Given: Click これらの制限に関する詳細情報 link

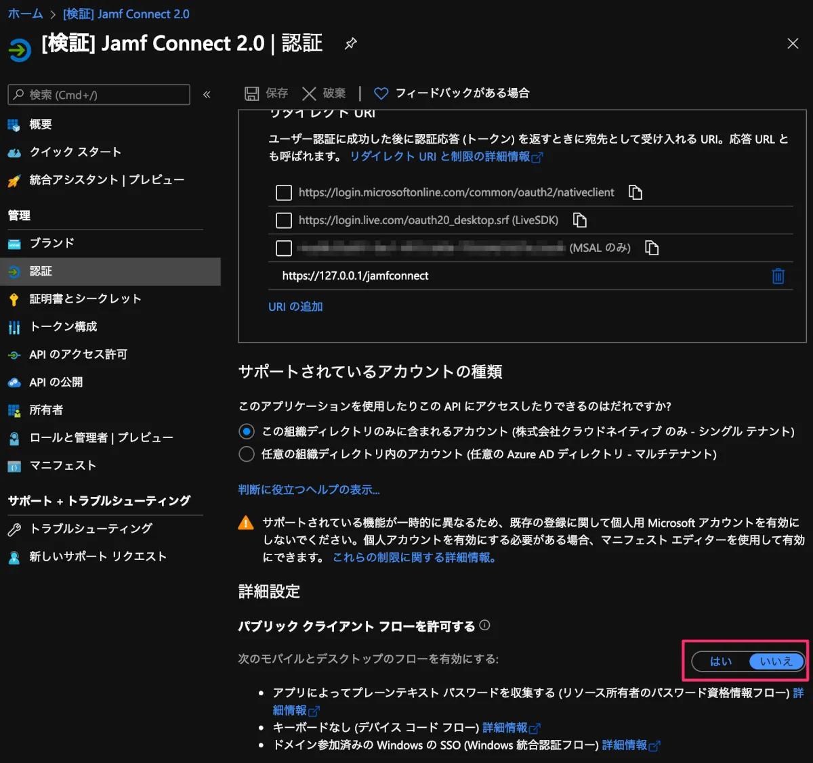Looking at the screenshot, I should [x=415, y=558].
